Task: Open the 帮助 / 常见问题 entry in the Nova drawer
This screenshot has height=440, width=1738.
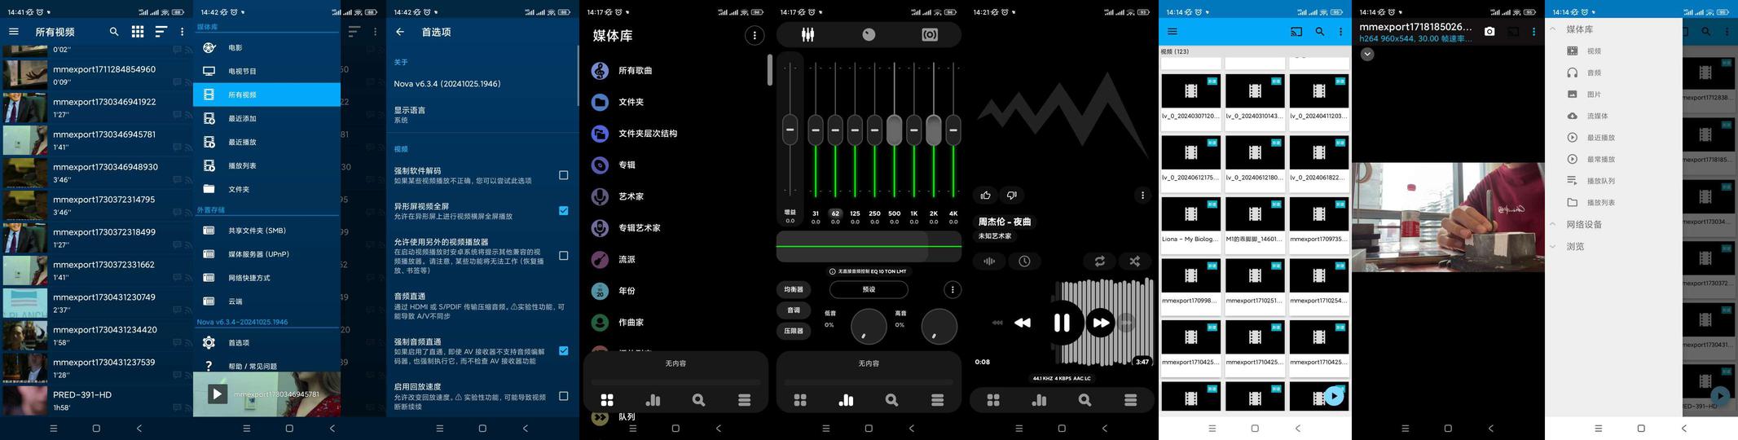Action: (266, 366)
